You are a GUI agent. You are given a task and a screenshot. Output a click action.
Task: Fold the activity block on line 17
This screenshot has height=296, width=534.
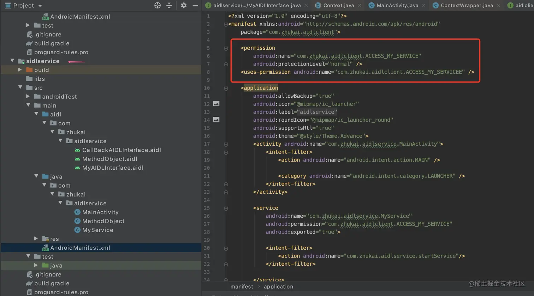tap(226, 144)
